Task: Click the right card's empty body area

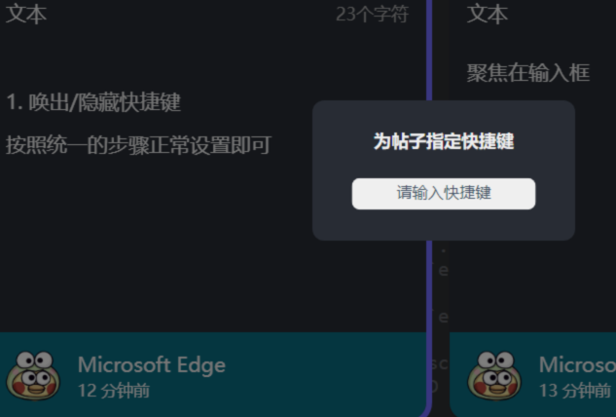Action: [532, 287]
